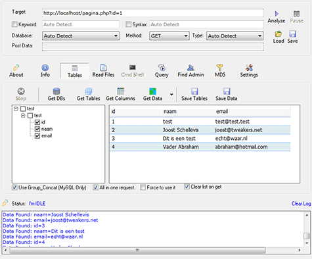Open the Get Data dropdown arrow
Viewport: 312px width, 259px height.
coord(171,95)
